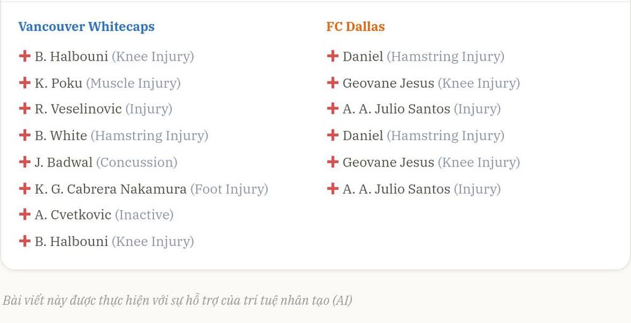Viewport: 631px width, 323px height.
Task: Click the red cross beside J. Badwal
Action: coord(25,162)
